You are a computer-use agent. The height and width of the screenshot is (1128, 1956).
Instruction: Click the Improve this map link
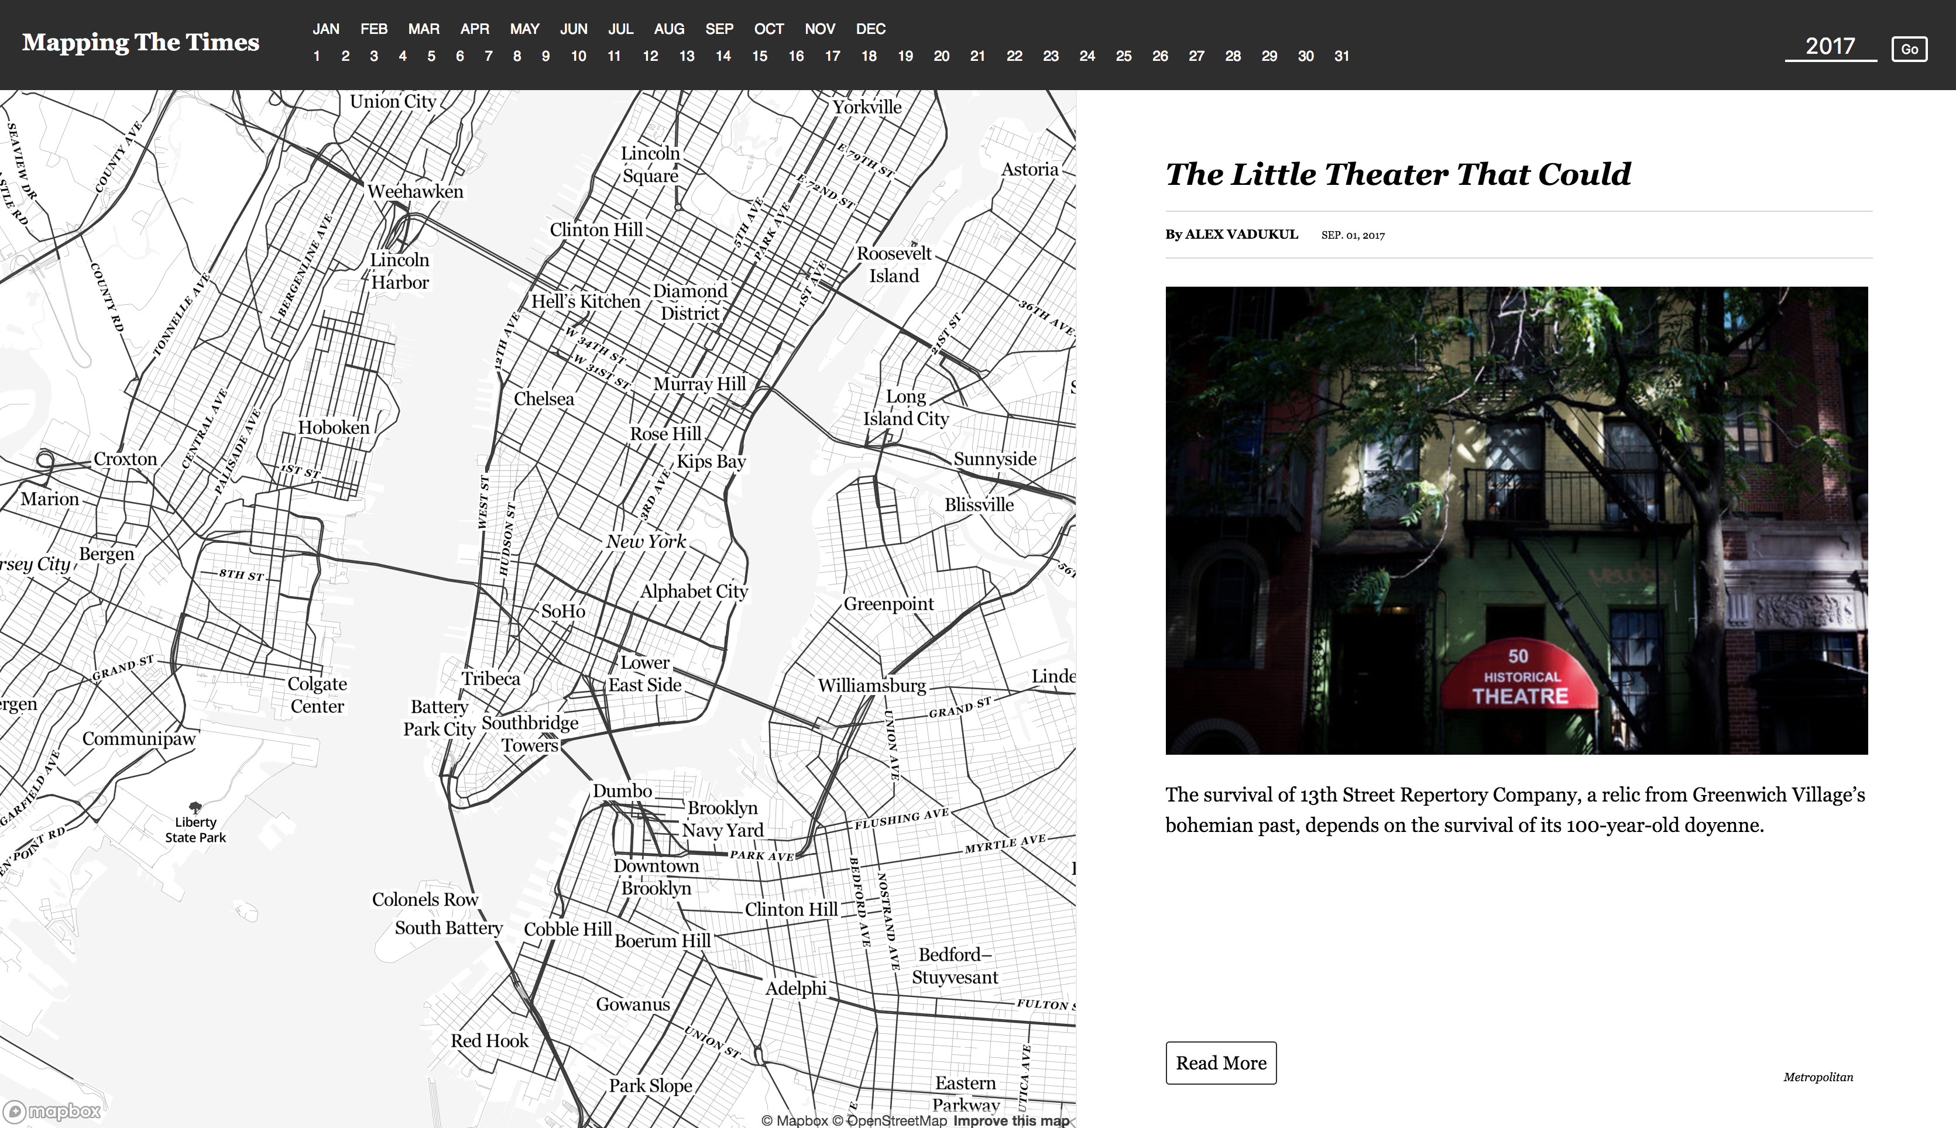(x=1011, y=1120)
